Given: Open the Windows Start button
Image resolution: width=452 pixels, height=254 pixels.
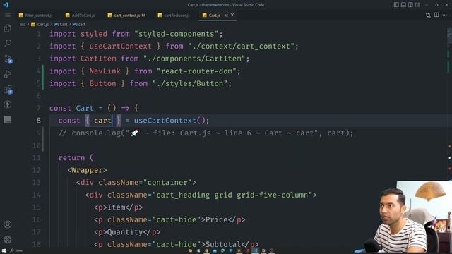Looking at the screenshot, I should 4,251.
